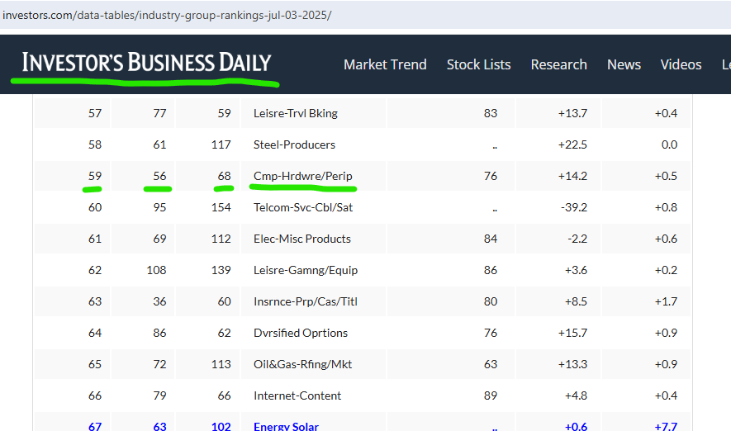
Task: Select the Energy Solar row link
Action: point(286,426)
